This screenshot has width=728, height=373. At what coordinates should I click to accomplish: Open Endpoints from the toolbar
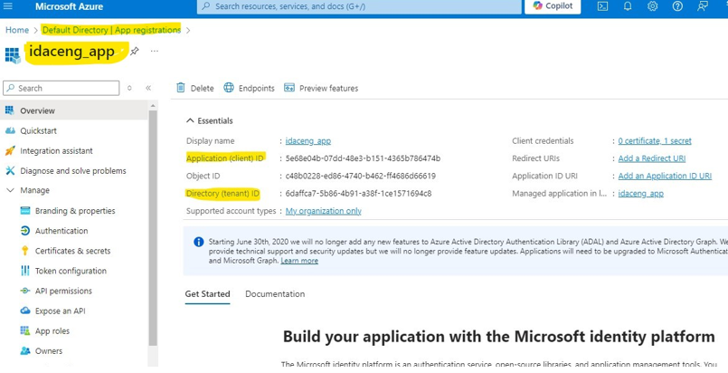pyautogui.click(x=249, y=88)
